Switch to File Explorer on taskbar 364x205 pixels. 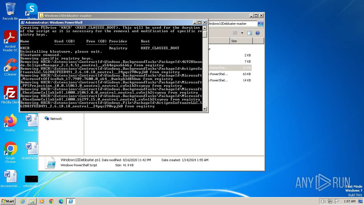32,201
